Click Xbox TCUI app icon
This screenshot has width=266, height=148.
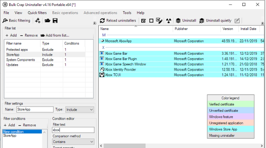[x=102, y=75]
